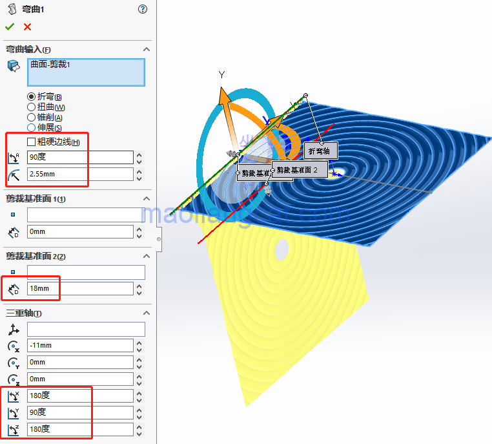Click trim plane 2 reference selection field
This screenshot has height=444, width=492.
click(x=86, y=272)
